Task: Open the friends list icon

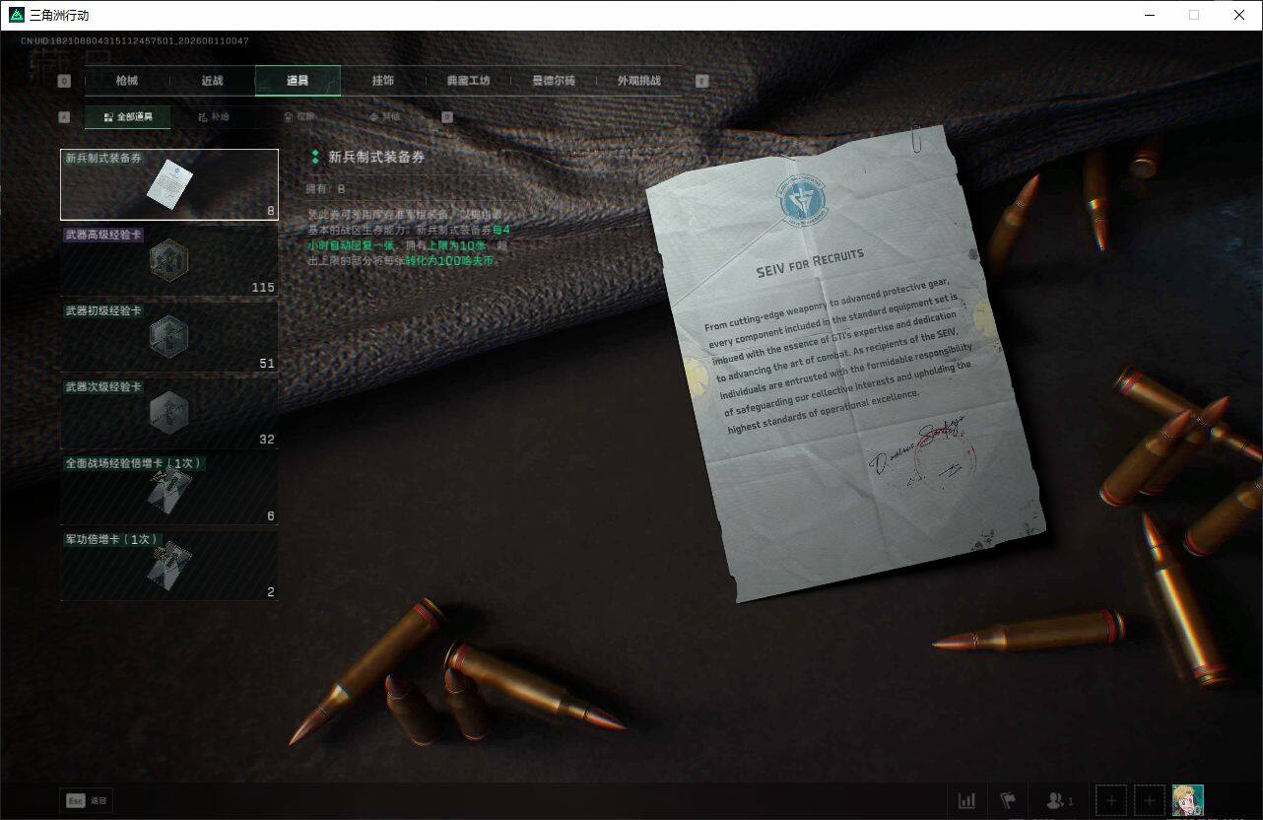Action: [1059, 800]
